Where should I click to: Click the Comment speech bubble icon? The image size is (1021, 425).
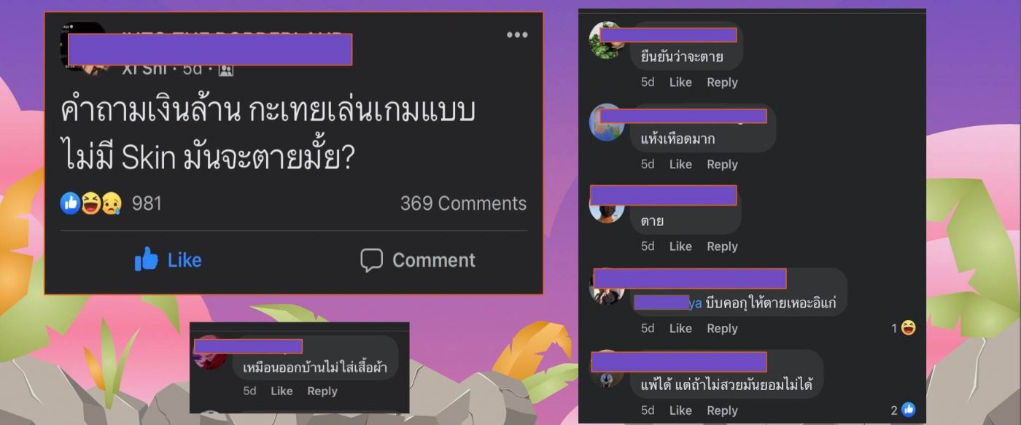[x=372, y=260]
